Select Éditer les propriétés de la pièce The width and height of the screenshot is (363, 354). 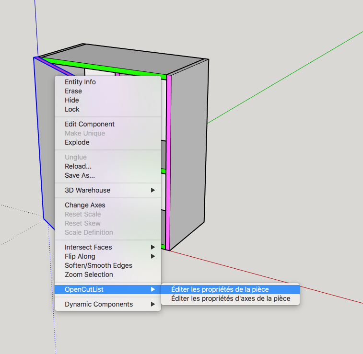click(230, 289)
